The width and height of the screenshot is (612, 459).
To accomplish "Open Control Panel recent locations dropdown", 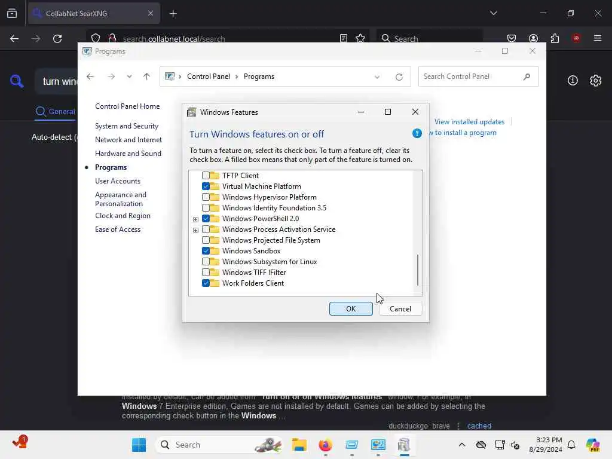I will pos(129,76).
